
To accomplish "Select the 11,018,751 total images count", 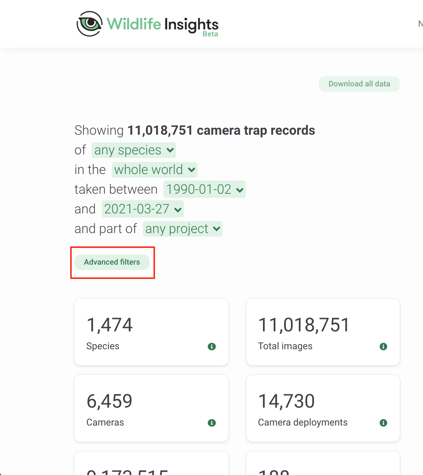I will point(304,325).
